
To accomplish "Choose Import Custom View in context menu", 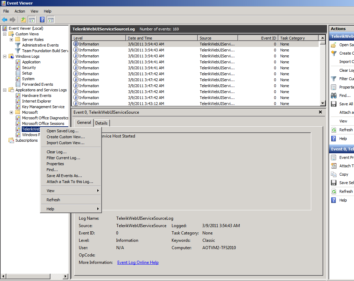I will click(x=71, y=143).
